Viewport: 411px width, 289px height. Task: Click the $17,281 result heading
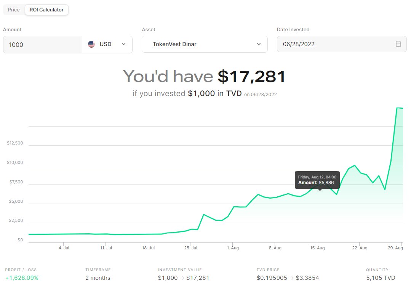click(x=251, y=77)
